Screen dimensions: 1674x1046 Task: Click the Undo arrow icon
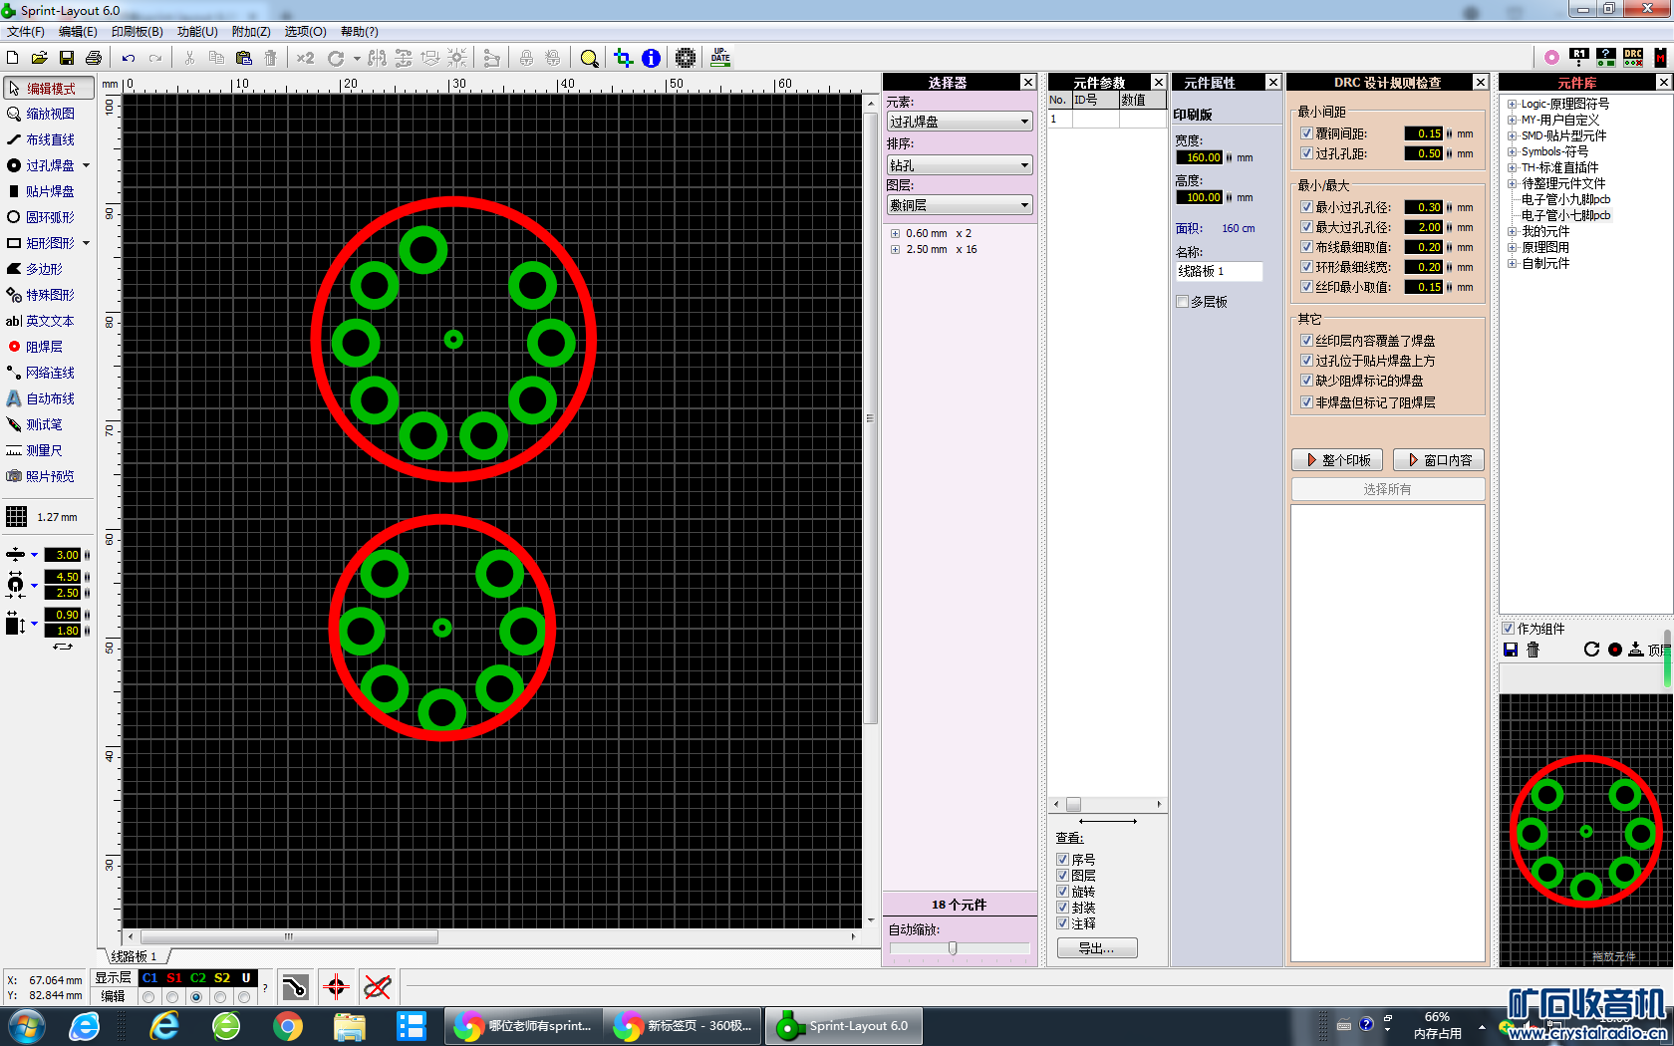[x=129, y=58]
